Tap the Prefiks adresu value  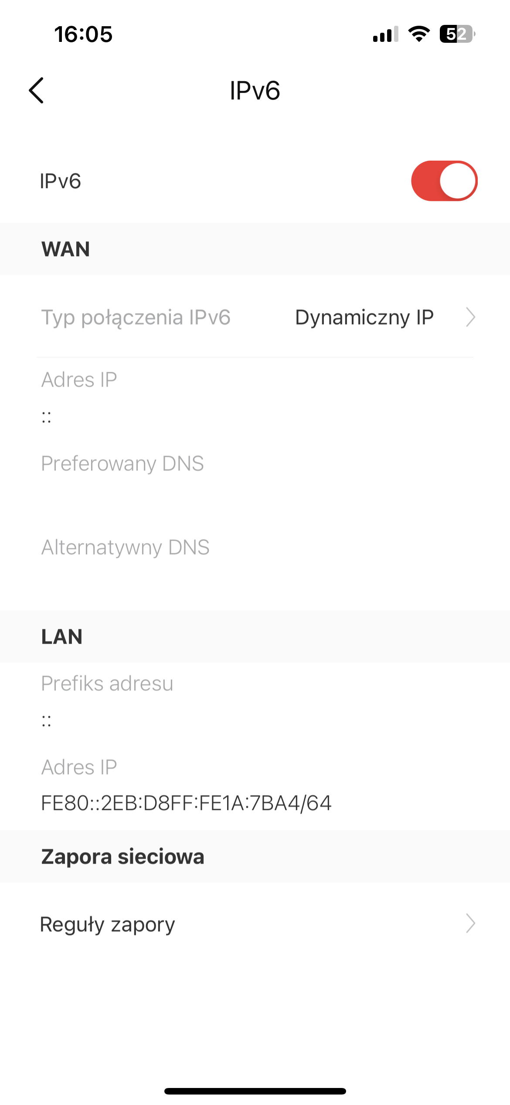pos(47,721)
